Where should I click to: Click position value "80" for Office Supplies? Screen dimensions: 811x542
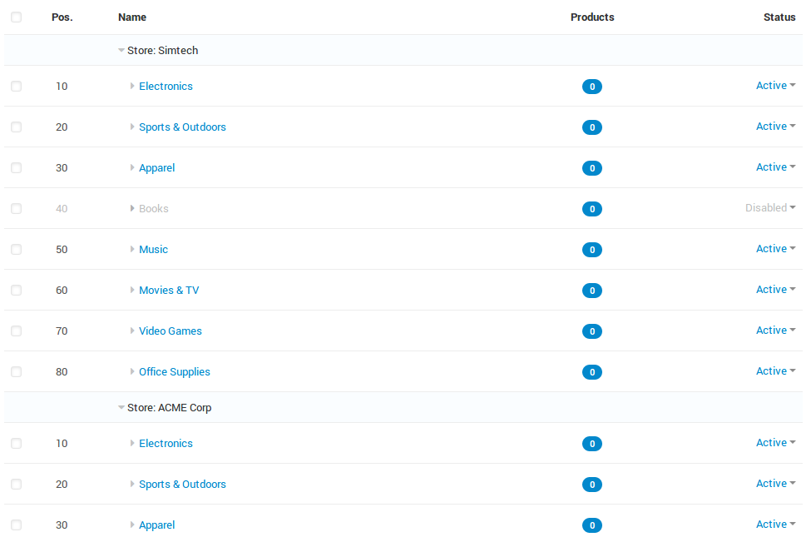[62, 371]
